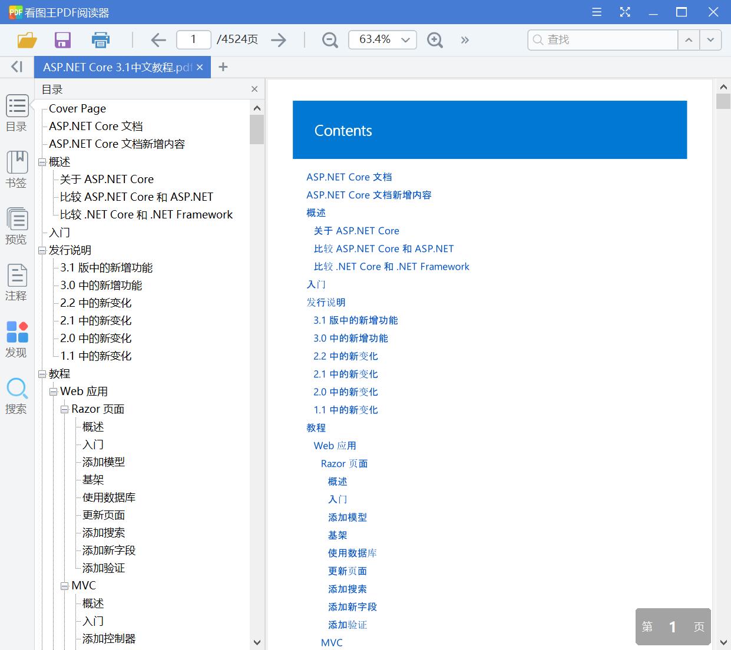Switch to the 预览 page preview panel
Image resolution: width=731 pixels, height=650 pixels.
click(17, 219)
